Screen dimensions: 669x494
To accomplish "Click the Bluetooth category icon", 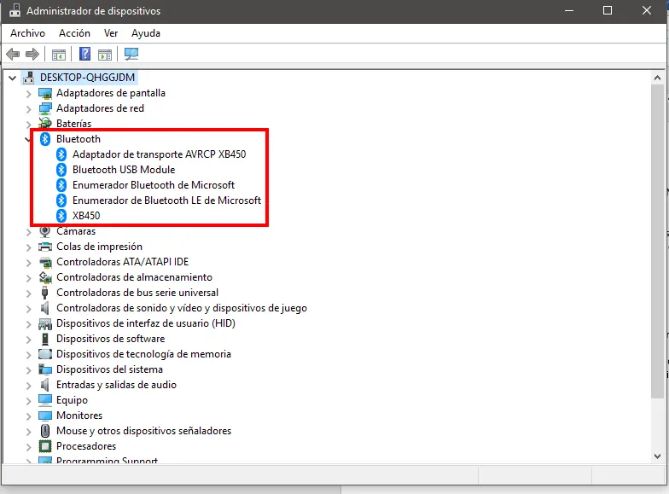I will click(45, 139).
